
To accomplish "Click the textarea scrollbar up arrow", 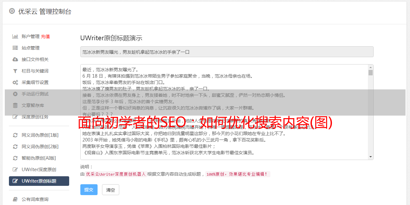I will tap(370, 67).
